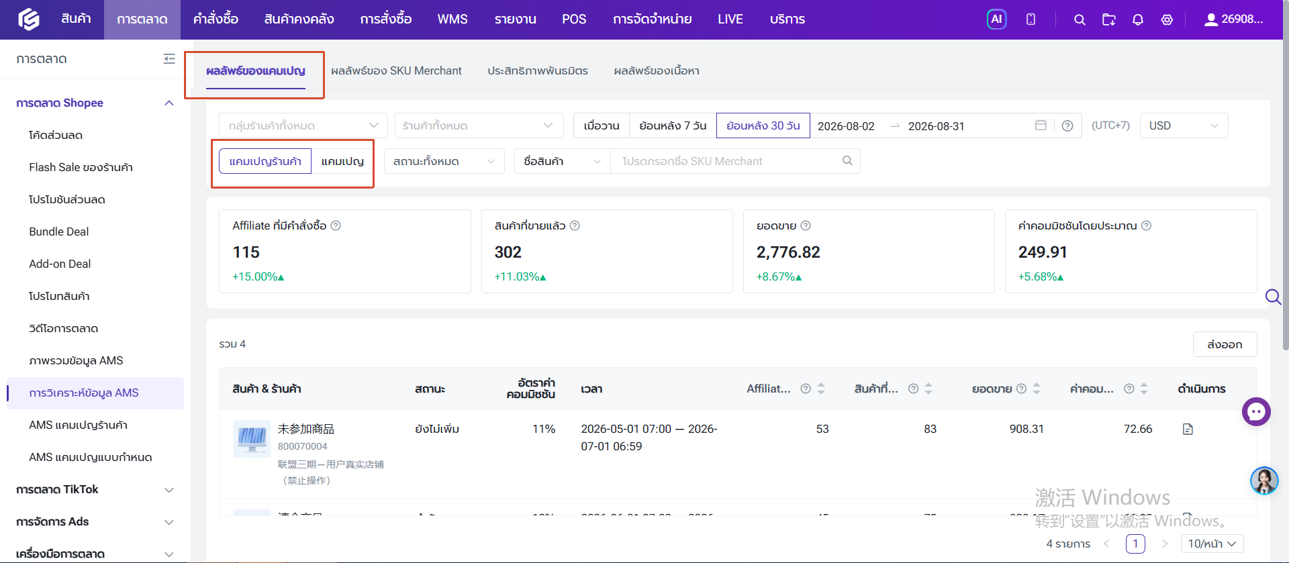Screen dimensions: 1289x563
Task: Open the AI assistant icon
Action: tap(996, 19)
